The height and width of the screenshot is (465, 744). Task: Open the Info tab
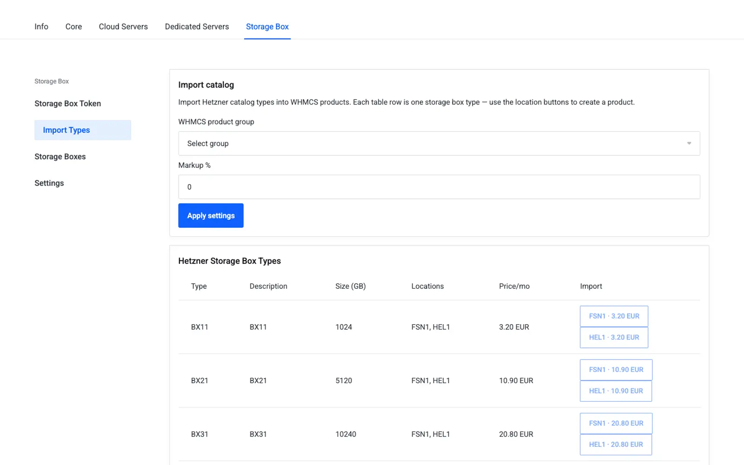[41, 27]
